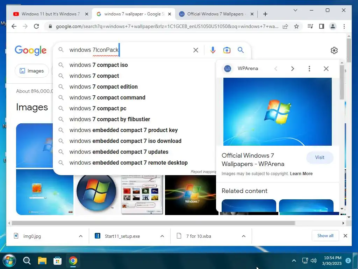Clear the Google search box with the X
Image resolution: width=358 pixels, height=269 pixels.
(x=196, y=50)
